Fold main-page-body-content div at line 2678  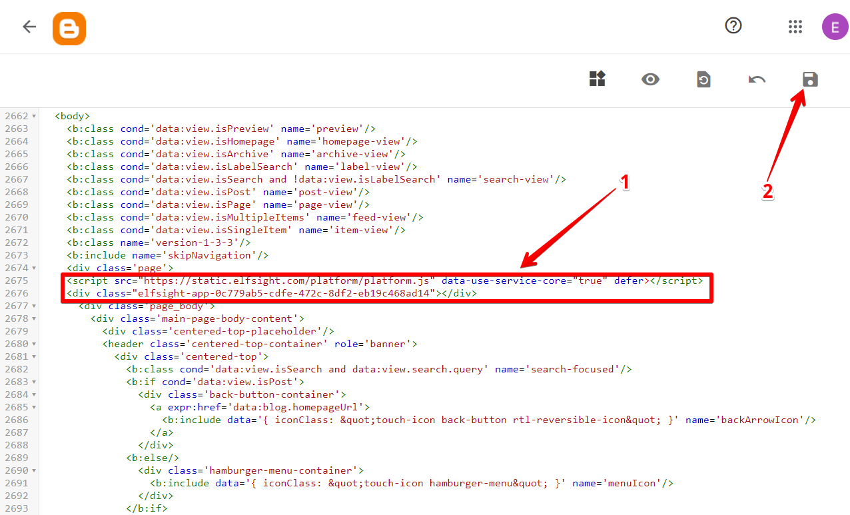tap(34, 318)
